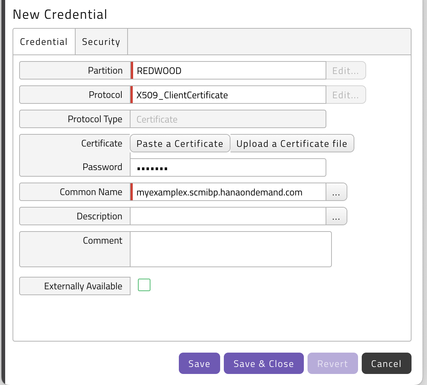This screenshot has width=427, height=385.
Task: Open the Edit button next to Protocol
Action: [346, 95]
